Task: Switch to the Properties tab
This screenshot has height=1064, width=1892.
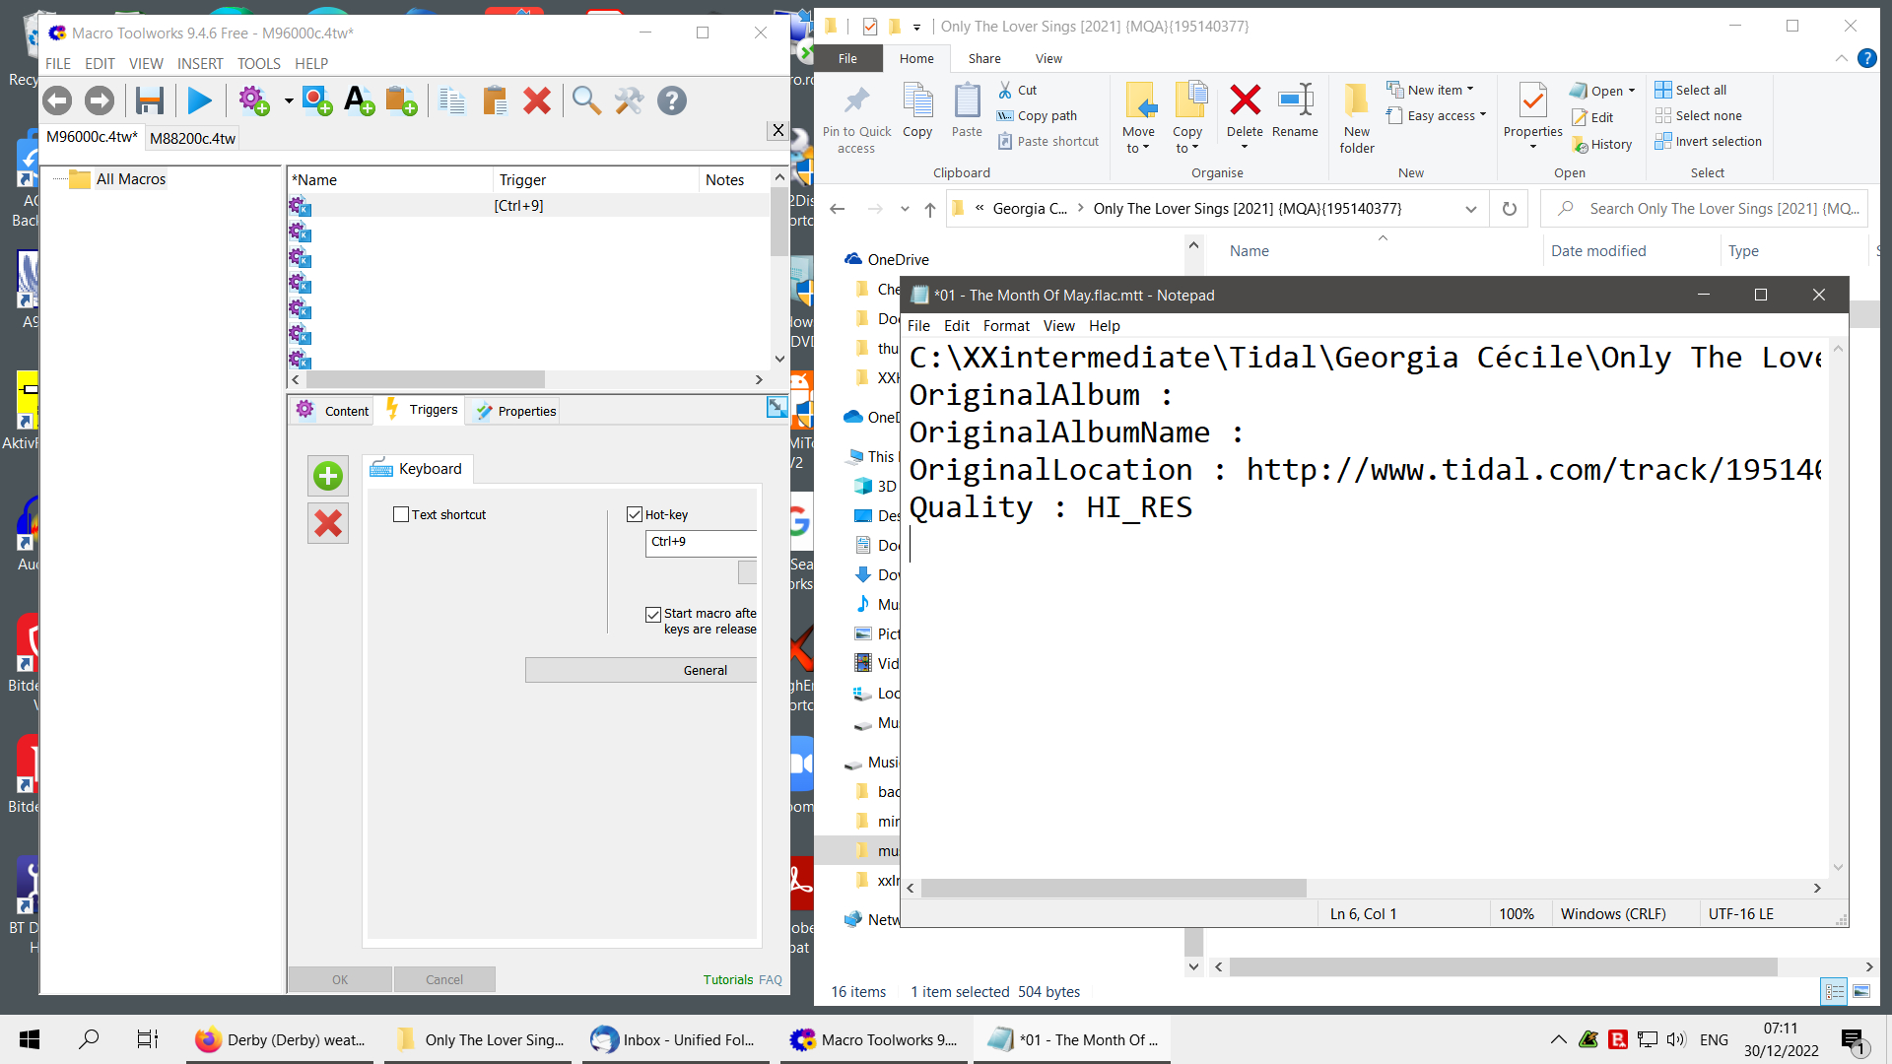Action: tap(514, 411)
